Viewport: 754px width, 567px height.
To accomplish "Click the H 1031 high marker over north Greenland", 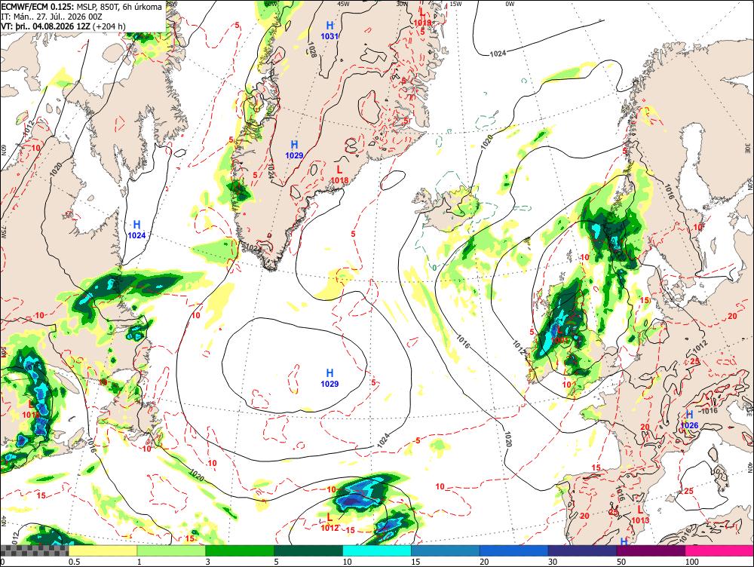I will pyautogui.click(x=330, y=30).
